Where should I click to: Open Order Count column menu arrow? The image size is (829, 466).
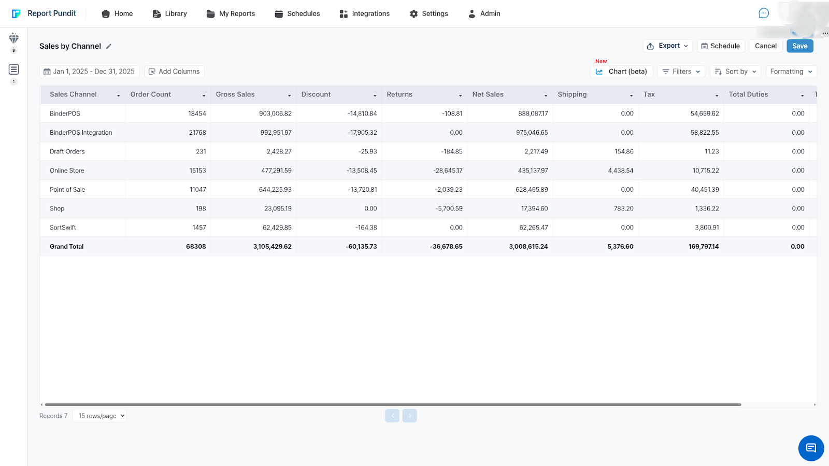[204, 95]
